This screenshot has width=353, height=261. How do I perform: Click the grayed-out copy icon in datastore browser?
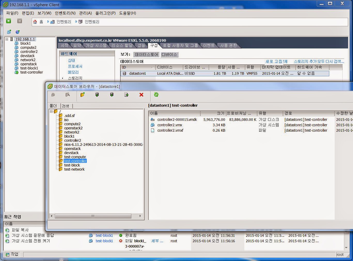(53, 95)
